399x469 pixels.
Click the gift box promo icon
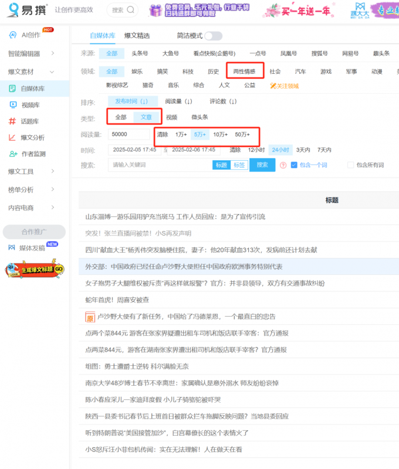pos(155,11)
